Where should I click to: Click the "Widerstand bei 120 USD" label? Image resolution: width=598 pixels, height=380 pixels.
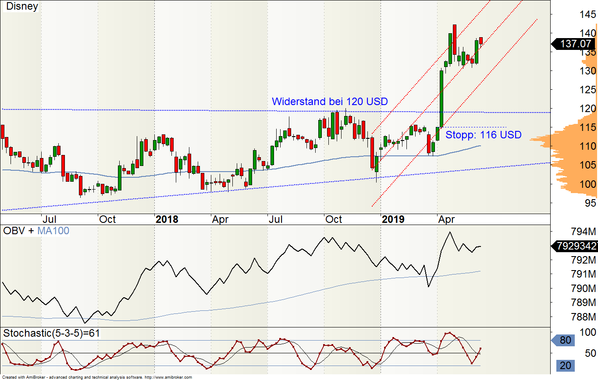coord(330,102)
